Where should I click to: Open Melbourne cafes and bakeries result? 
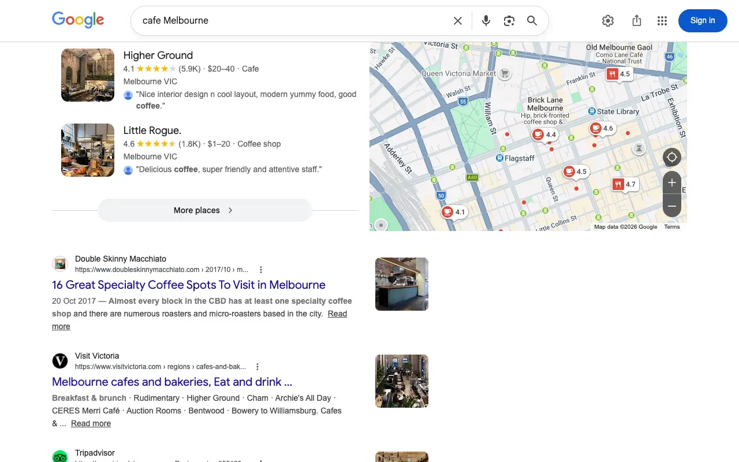click(172, 382)
